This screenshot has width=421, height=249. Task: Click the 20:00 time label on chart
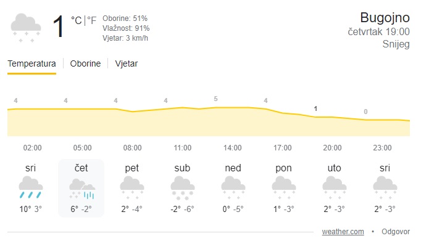pos(332,148)
